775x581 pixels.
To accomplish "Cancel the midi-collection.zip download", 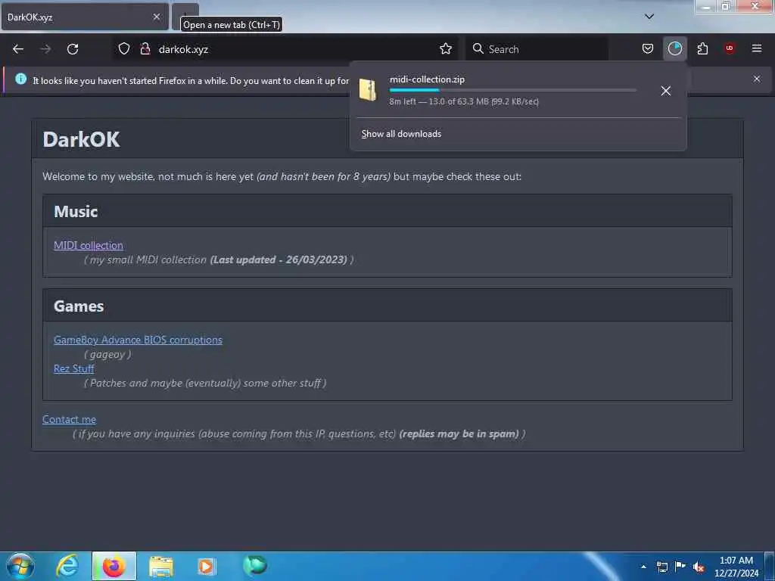I will pos(666,91).
